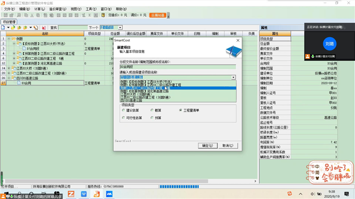Screen dimensions: 355x199
Task: Select the 预算 radio button
Action: click(152, 118)
